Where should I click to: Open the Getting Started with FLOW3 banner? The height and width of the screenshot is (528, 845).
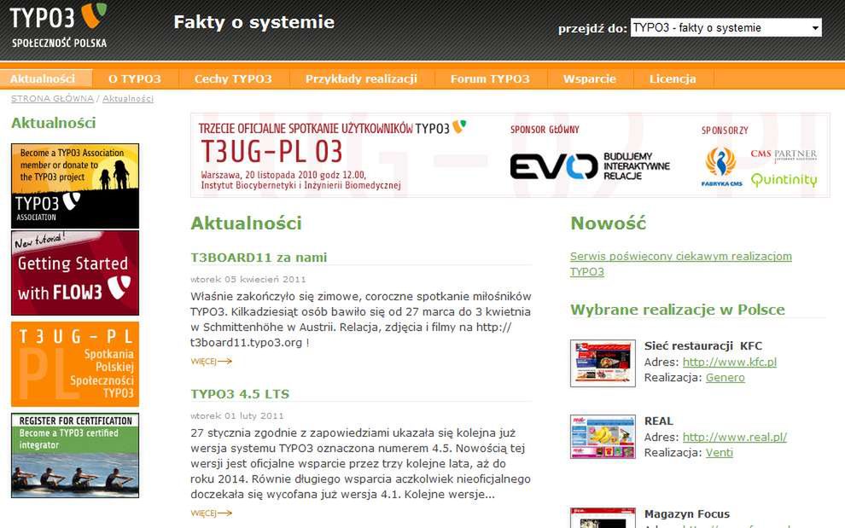(x=75, y=273)
